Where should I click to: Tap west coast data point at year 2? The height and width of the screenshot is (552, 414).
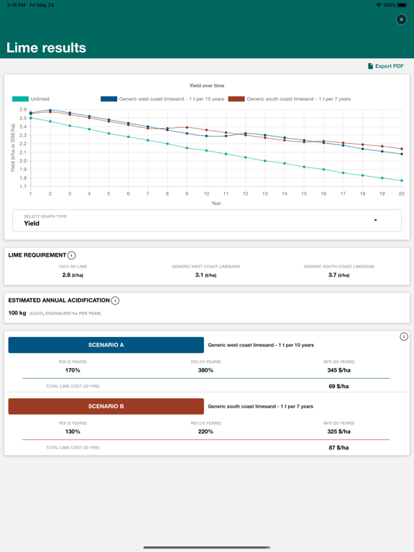pos(50,110)
